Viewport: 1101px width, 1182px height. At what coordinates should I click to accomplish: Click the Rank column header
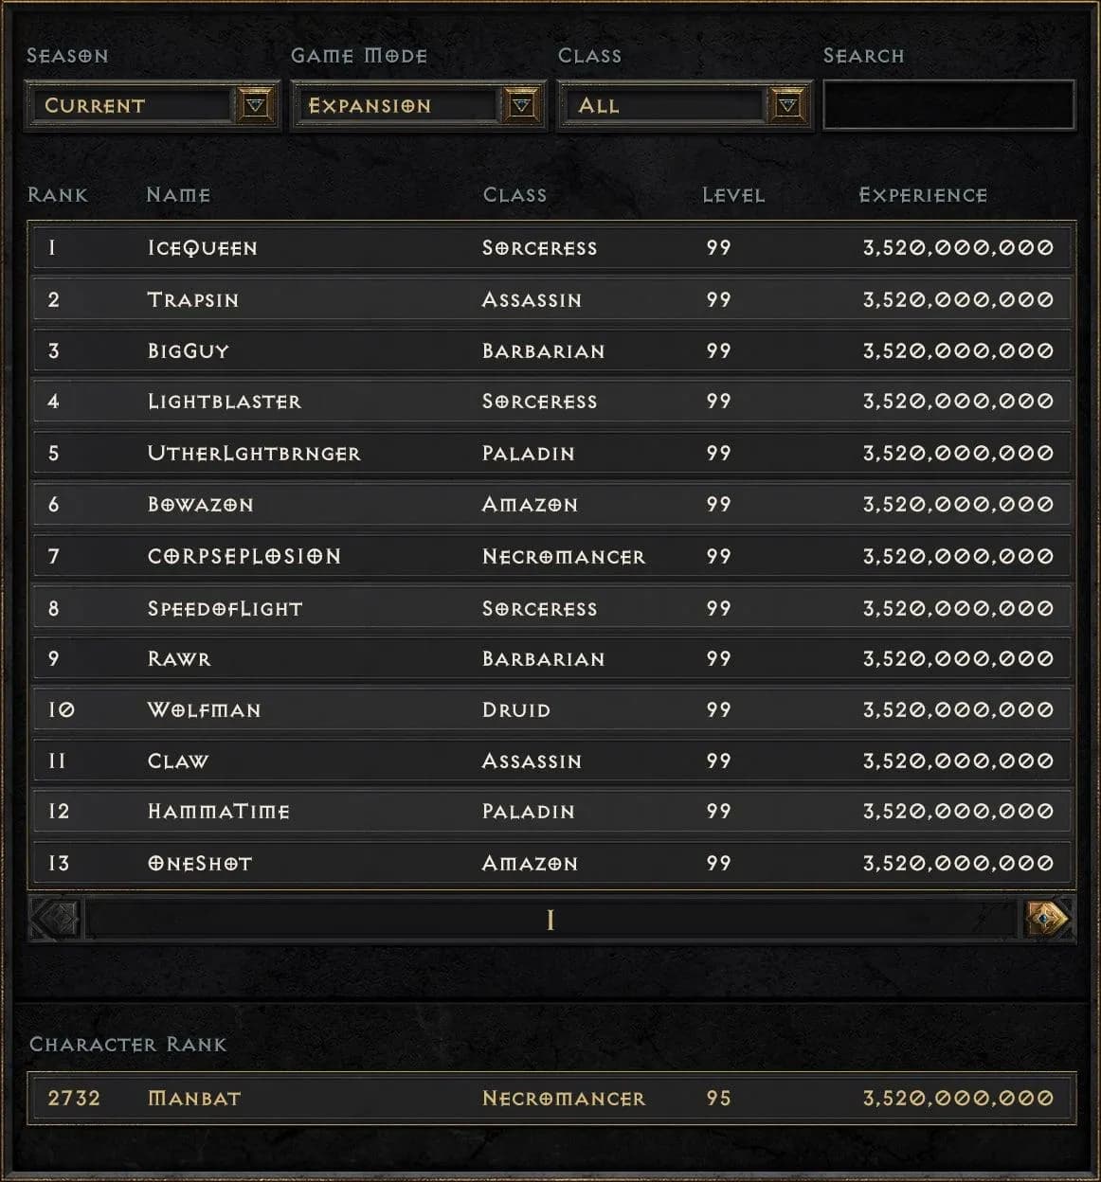(59, 195)
